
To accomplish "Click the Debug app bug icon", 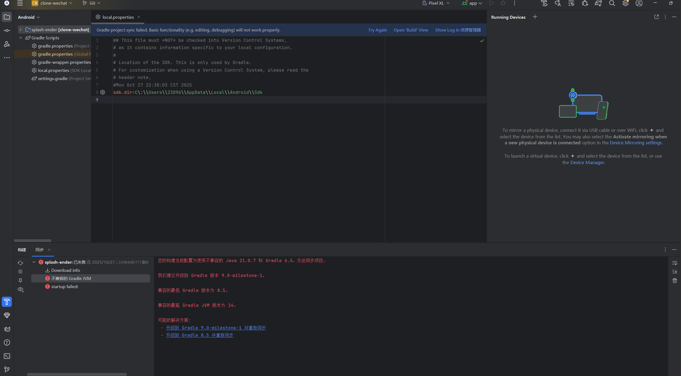I will (x=503, y=3).
